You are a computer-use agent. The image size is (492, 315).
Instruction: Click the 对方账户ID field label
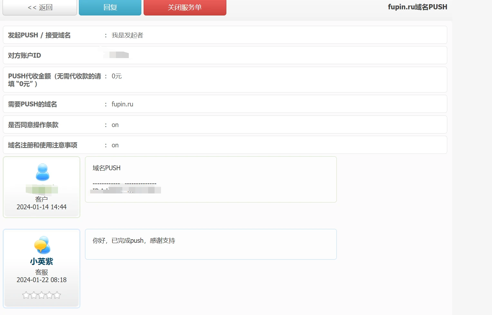(x=24, y=55)
